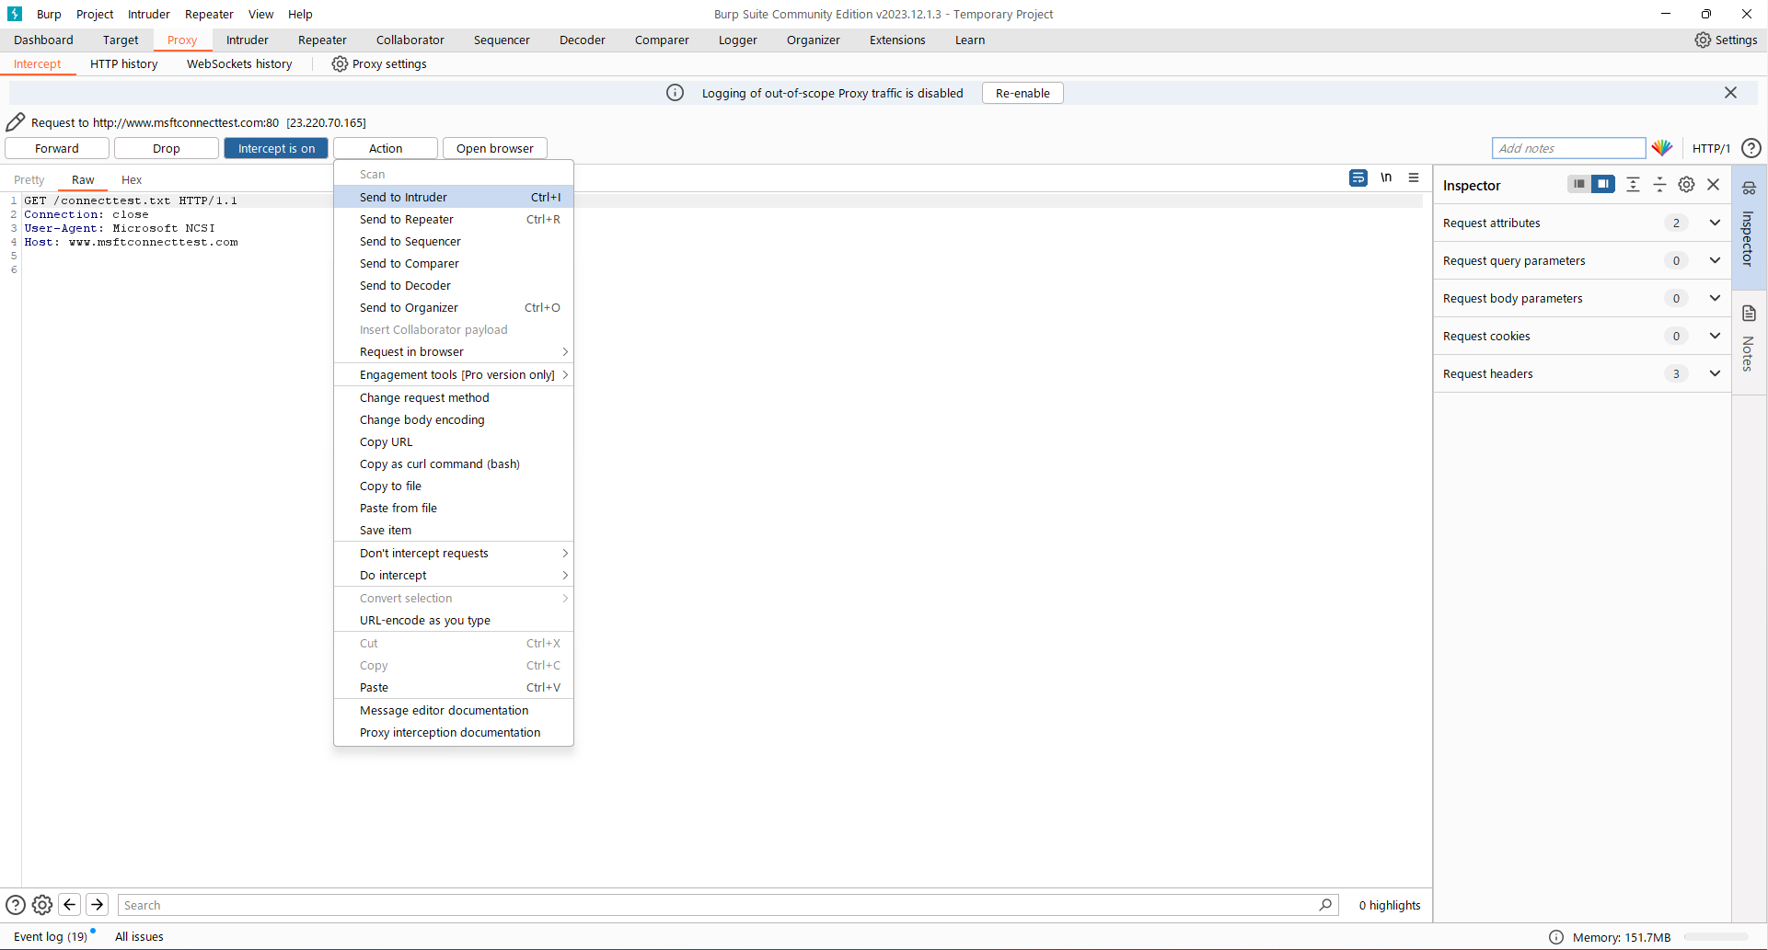Open the help question icon beside HTTP/1
Screen dimensions: 1768x950
(x=1751, y=148)
